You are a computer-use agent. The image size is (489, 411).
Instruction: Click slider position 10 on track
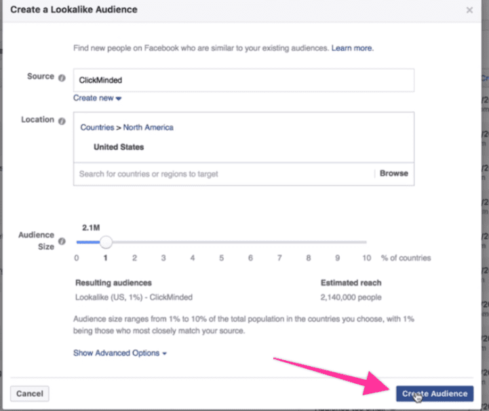tap(366, 242)
